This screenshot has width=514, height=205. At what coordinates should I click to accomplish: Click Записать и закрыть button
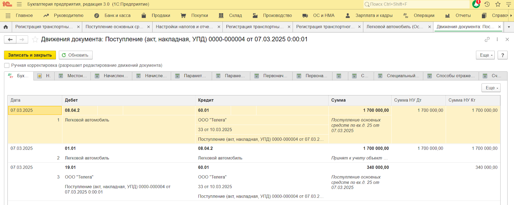30,55
